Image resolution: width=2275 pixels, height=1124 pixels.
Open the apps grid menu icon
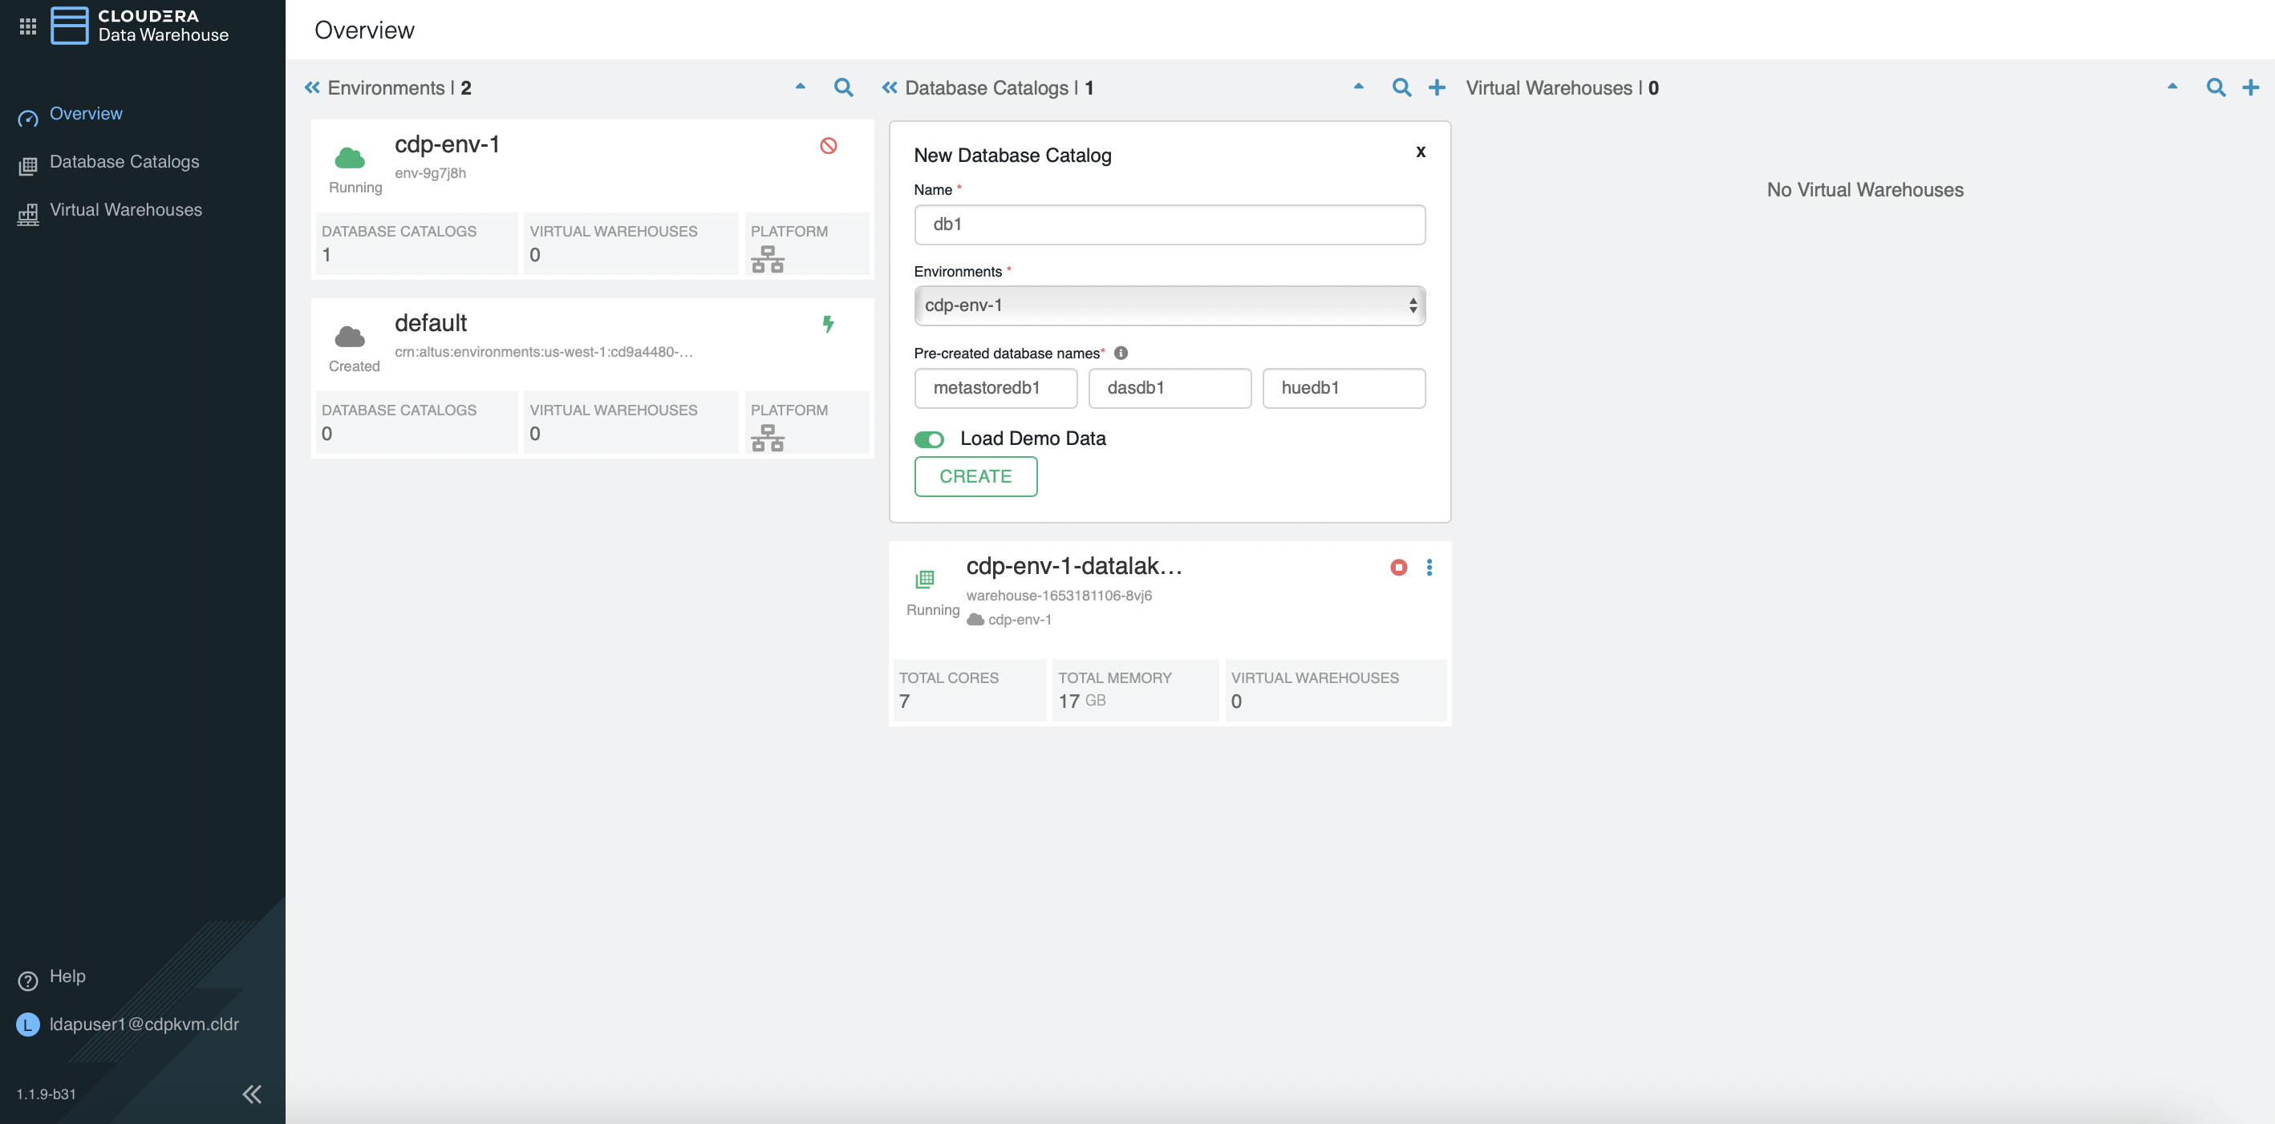[27, 26]
